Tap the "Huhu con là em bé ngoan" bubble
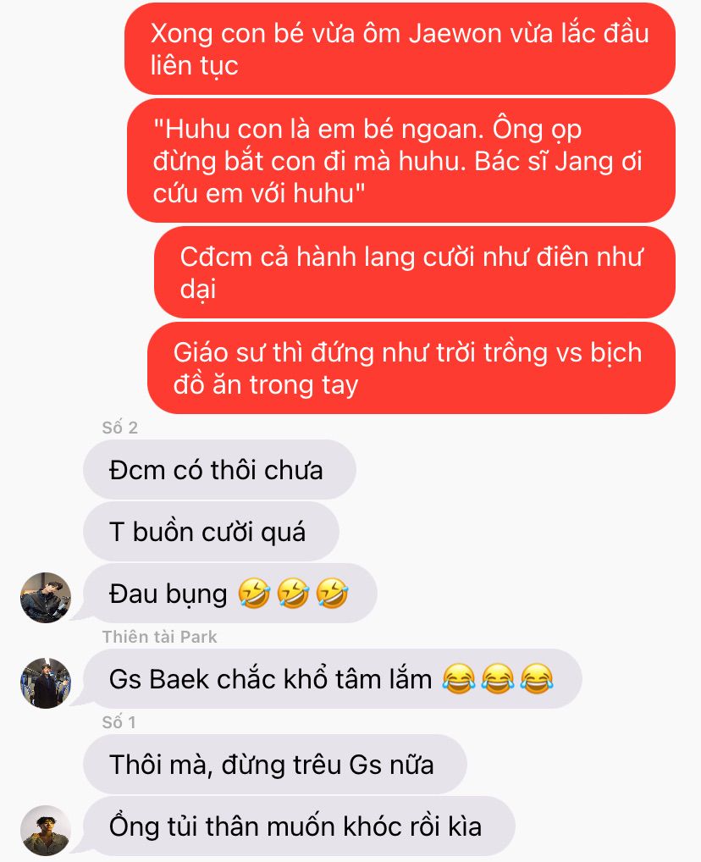Screen dimensions: 701x862 tap(400, 161)
